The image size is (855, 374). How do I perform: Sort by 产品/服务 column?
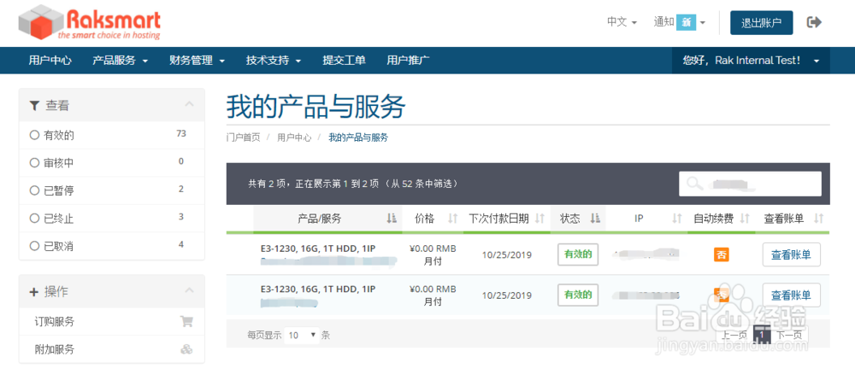(x=327, y=219)
